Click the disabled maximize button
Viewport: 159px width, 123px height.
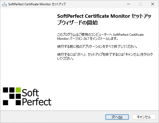[x=140, y=4]
